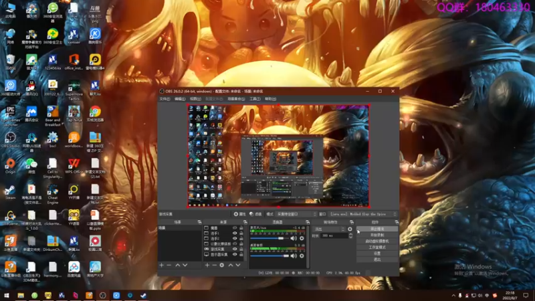
Task: Toggle visibility eye for 游戏采集 source
Action: (235, 249)
